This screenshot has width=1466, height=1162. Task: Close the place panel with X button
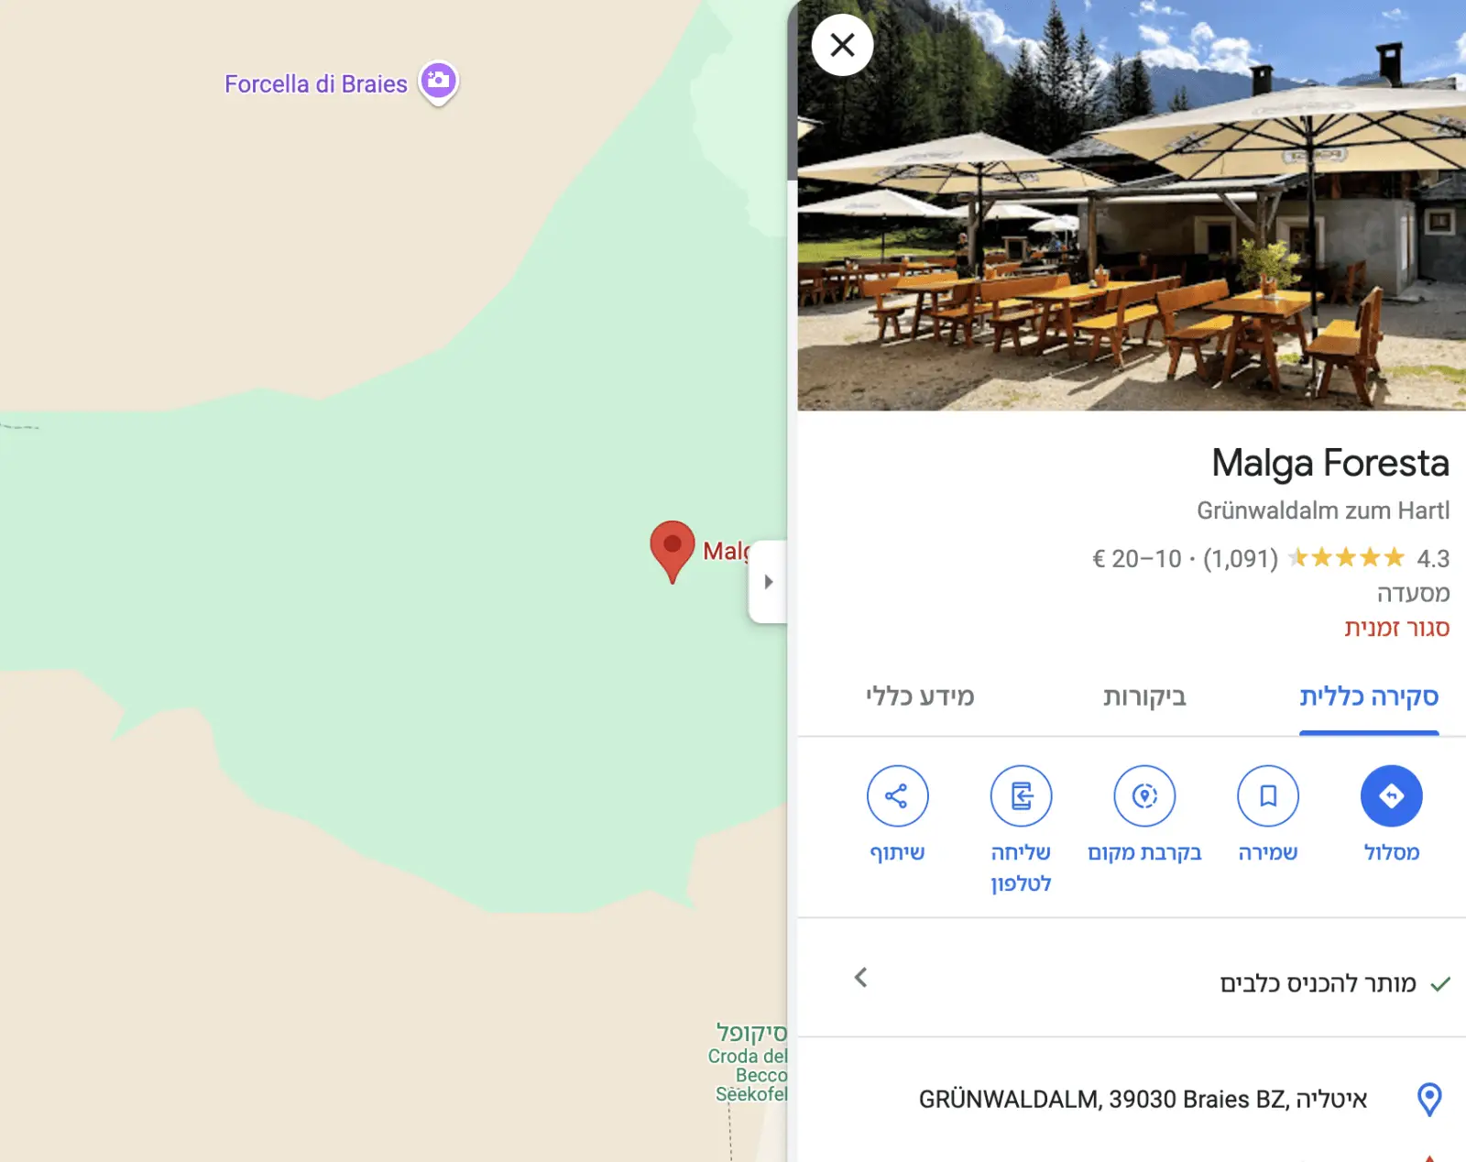click(842, 45)
